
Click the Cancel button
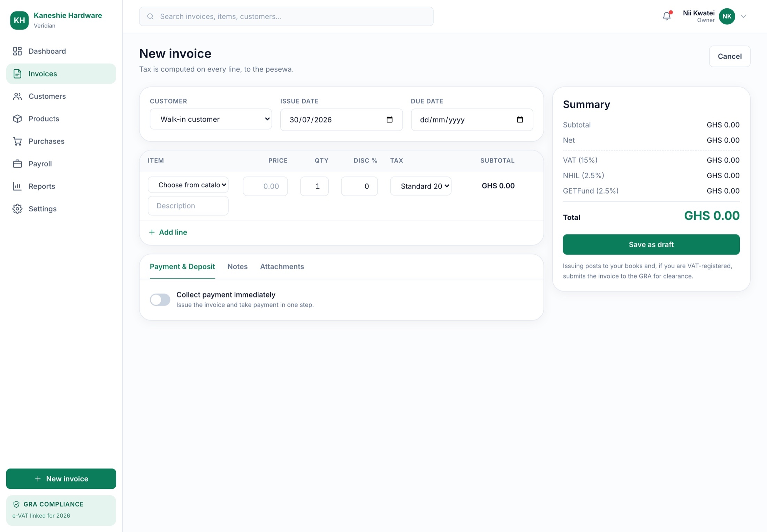tap(730, 56)
